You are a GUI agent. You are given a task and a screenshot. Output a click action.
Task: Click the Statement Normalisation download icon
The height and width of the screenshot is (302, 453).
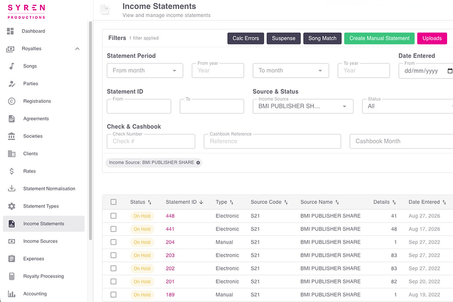point(12,189)
